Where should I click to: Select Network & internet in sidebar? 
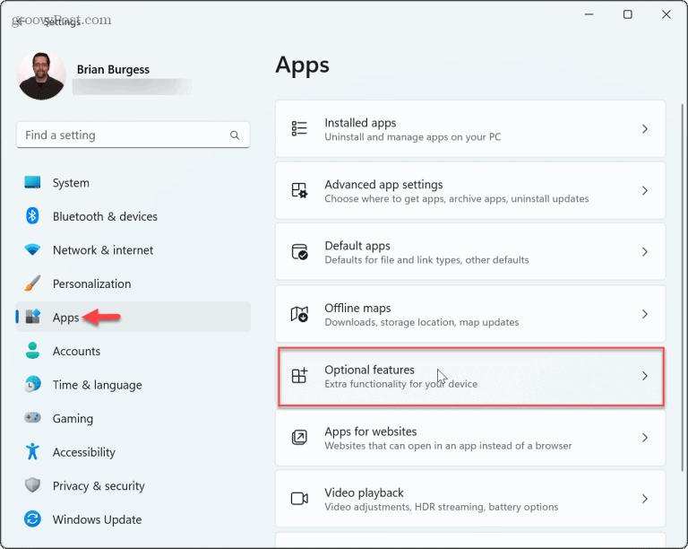click(x=133, y=250)
